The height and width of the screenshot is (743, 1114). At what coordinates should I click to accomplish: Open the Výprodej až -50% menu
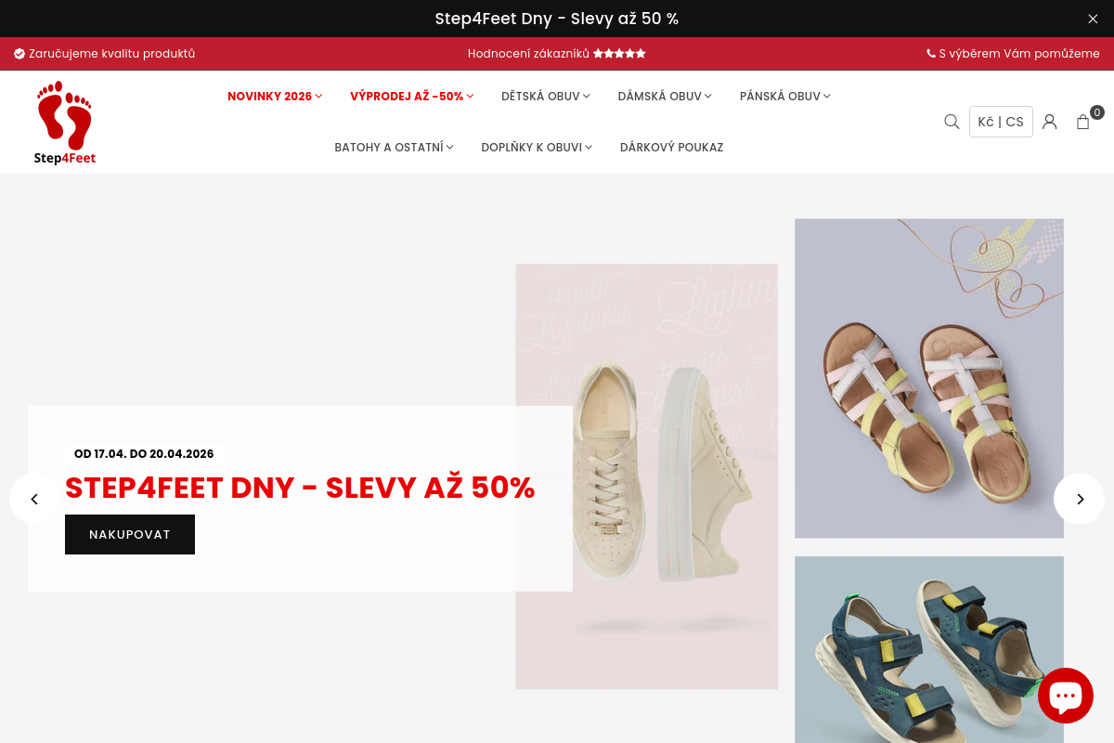(x=412, y=96)
